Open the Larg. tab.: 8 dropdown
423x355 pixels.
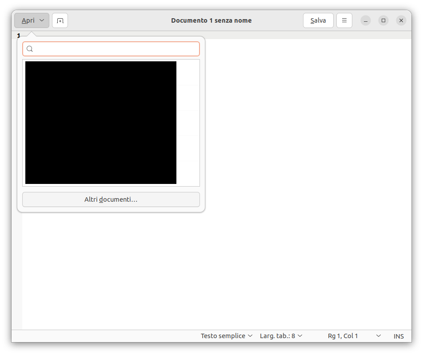pyautogui.click(x=281, y=336)
